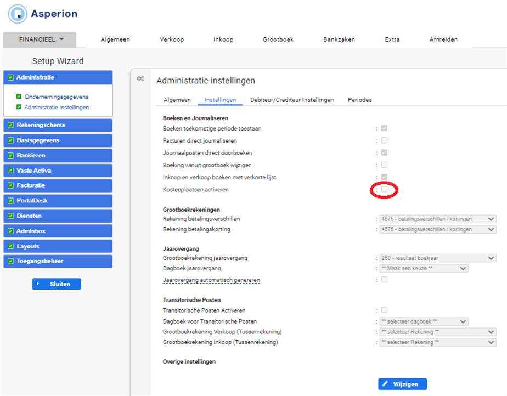This screenshot has height=396, width=507.
Task: Enable Boeking vanuit grootboek wijzigen checkbox
Action: (384, 165)
